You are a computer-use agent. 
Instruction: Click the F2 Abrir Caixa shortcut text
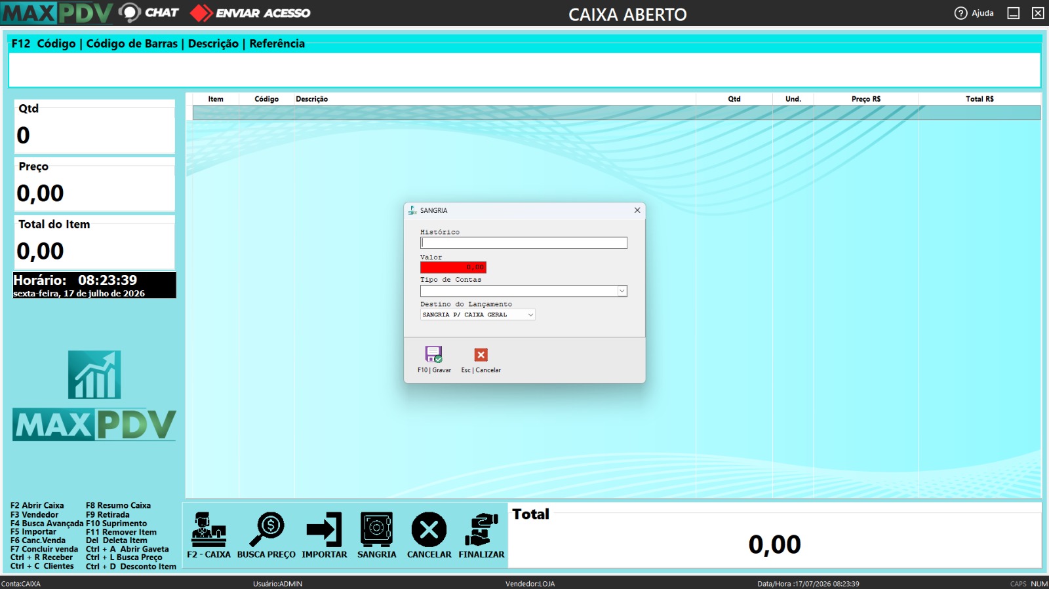click(37, 506)
